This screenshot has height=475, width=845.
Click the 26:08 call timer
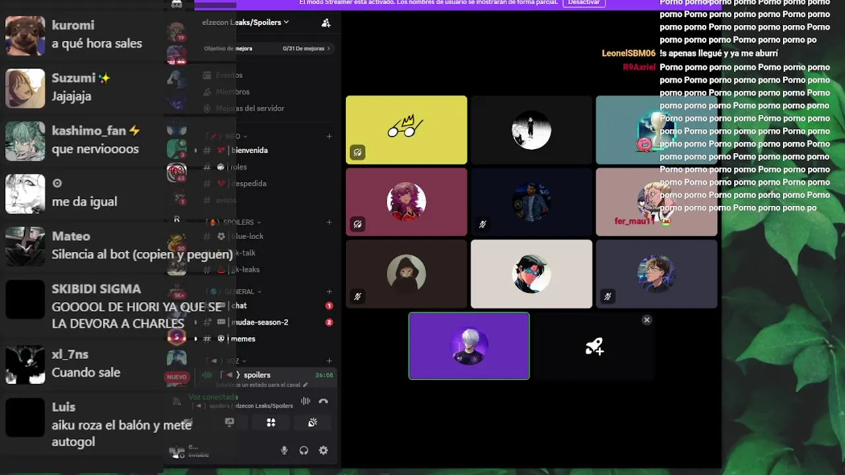click(324, 375)
